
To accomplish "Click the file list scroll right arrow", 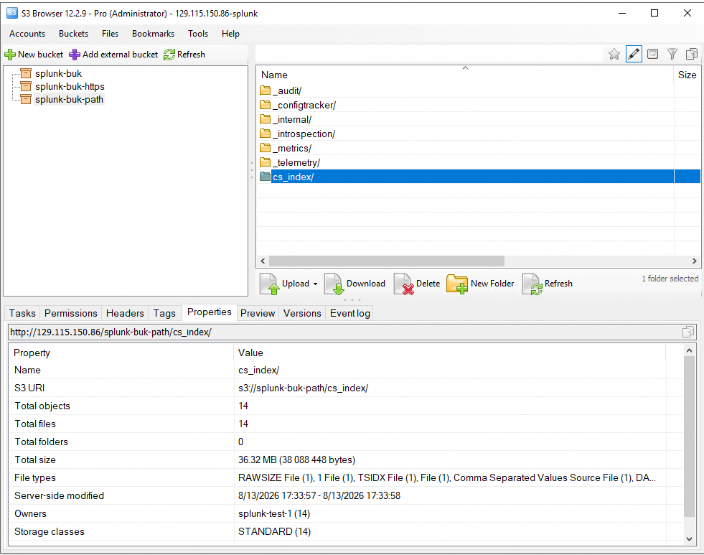I will 694,261.
